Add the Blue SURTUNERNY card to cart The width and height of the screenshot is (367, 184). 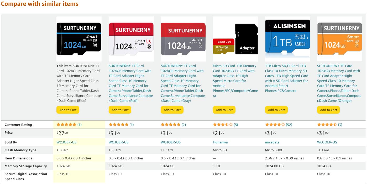pos(68,110)
